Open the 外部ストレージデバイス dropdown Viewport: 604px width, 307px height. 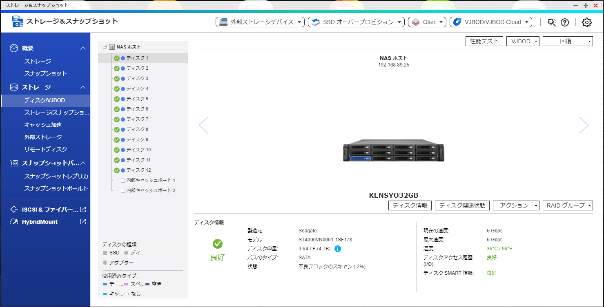[260, 22]
